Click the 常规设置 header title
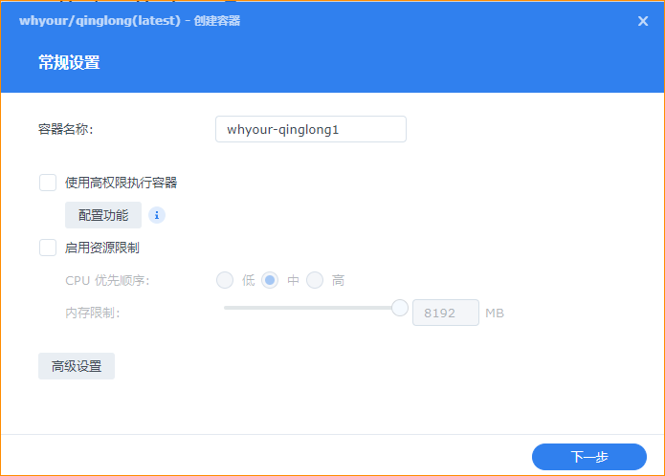The height and width of the screenshot is (476, 665). tap(69, 63)
